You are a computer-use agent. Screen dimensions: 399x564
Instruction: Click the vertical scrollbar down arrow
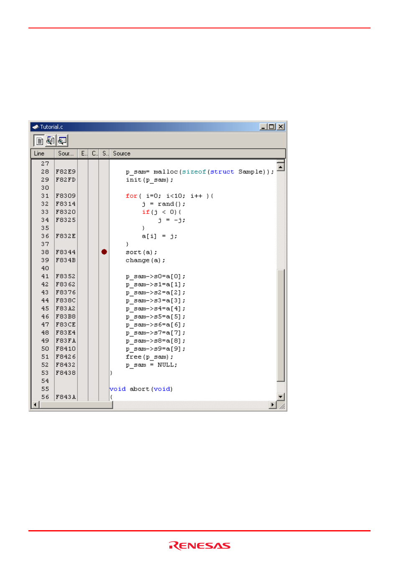[281, 397]
